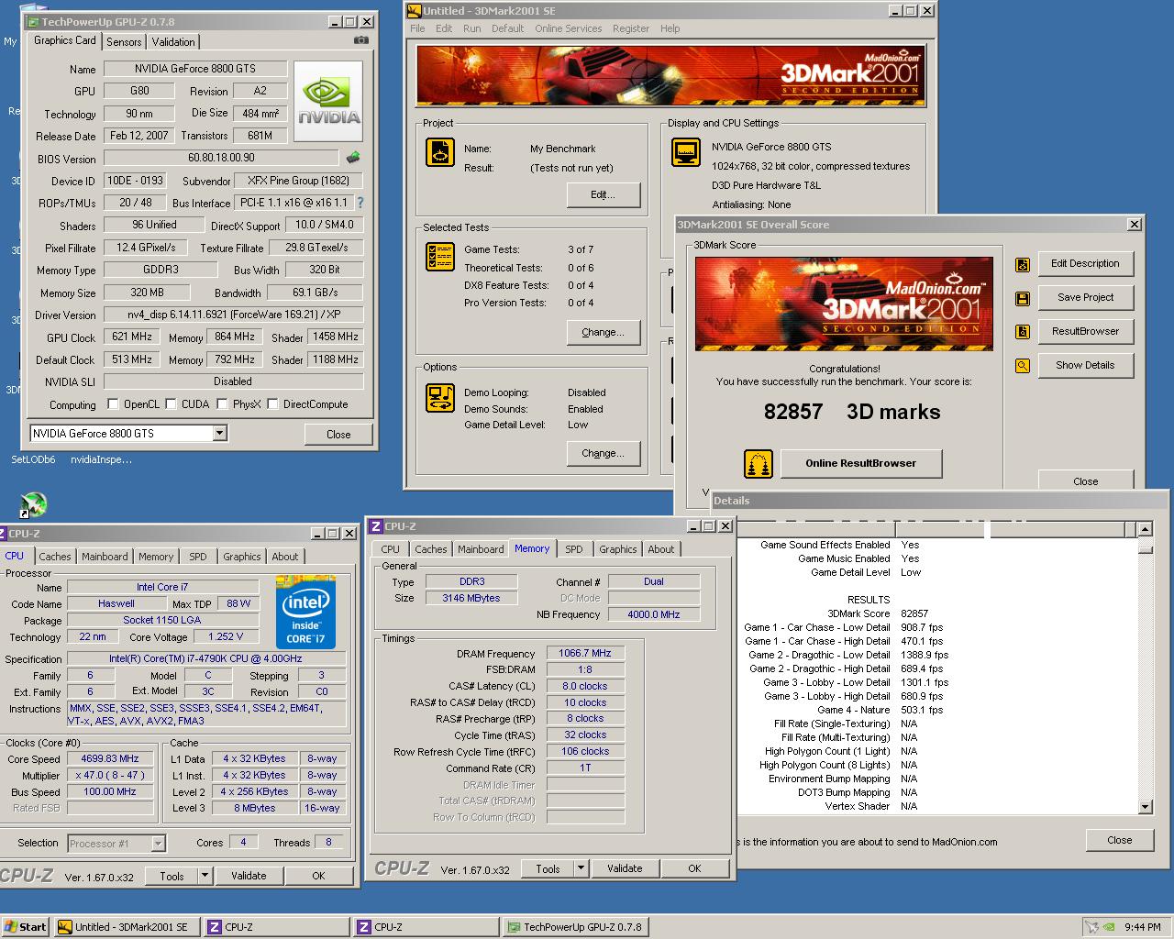This screenshot has height=939, width=1174.
Task: Enable the PhysX checkbox in GPU-Z
Action: (x=222, y=403)
